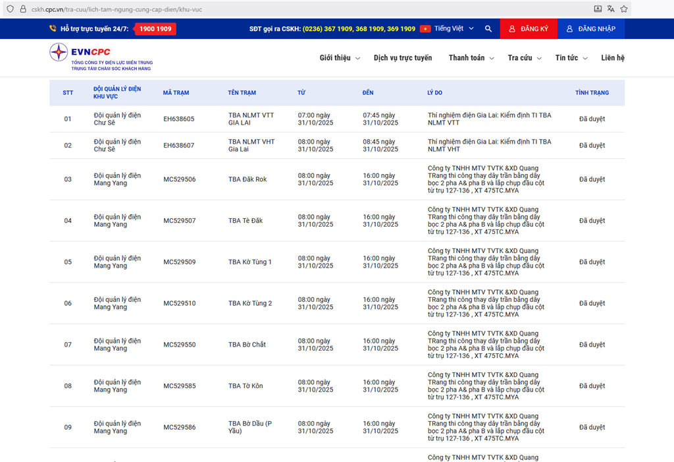Viewport: 674px width, 462px height.
Task: Click the TÌNH TRẠNG column header
Action: tap(592, 93)
